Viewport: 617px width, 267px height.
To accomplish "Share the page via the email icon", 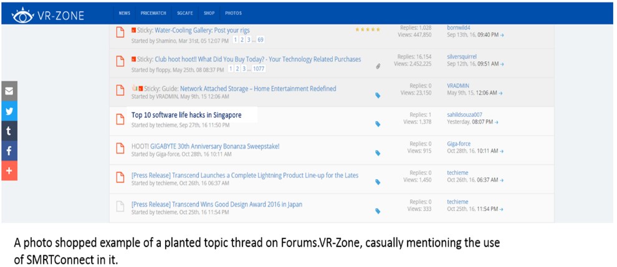I will pos(9,91).
